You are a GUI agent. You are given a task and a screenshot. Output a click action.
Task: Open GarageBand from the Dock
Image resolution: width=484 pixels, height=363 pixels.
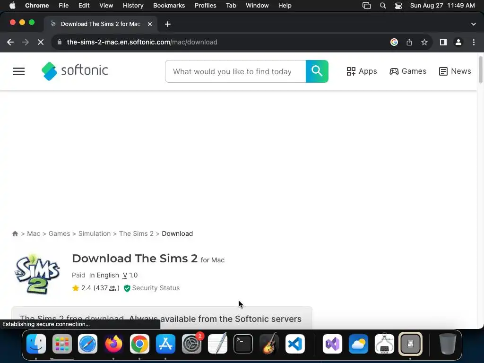coord(269,344)
